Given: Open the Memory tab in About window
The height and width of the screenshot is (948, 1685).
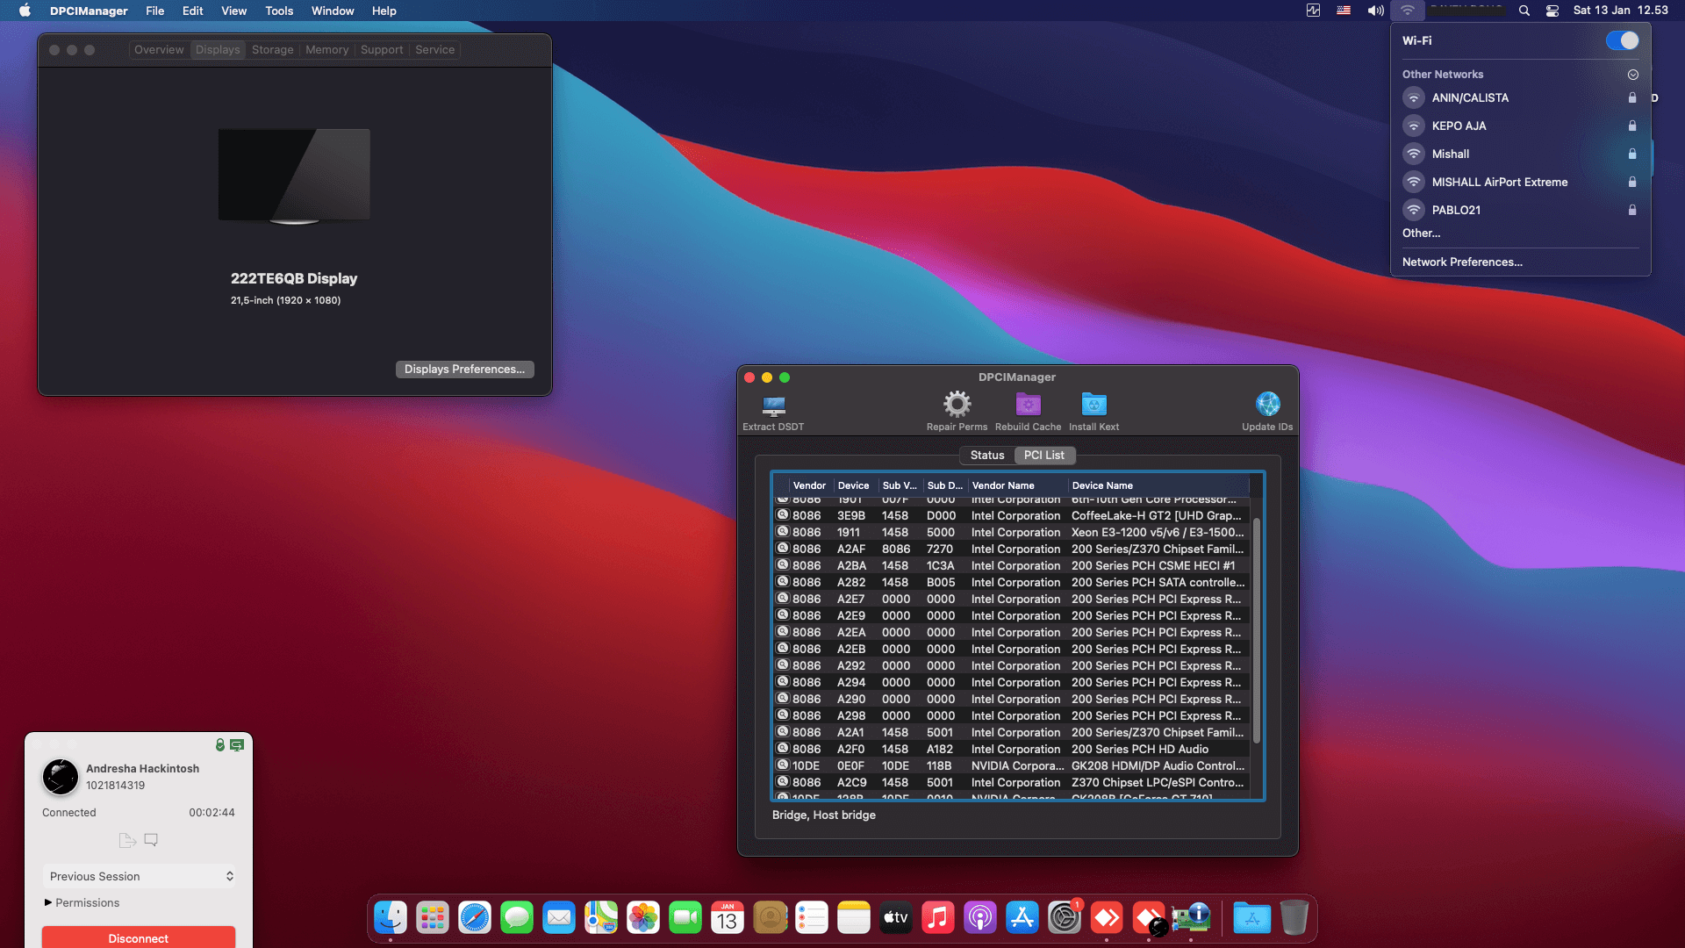Looking at the screenshot, I should (327, 50).
